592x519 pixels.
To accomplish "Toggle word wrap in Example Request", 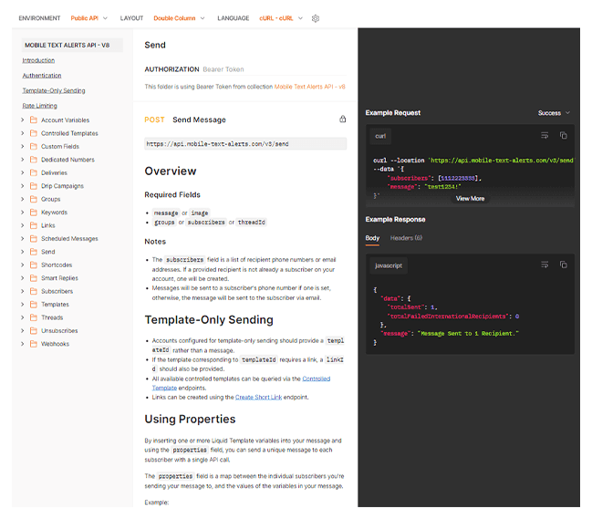I will [545, 136].
